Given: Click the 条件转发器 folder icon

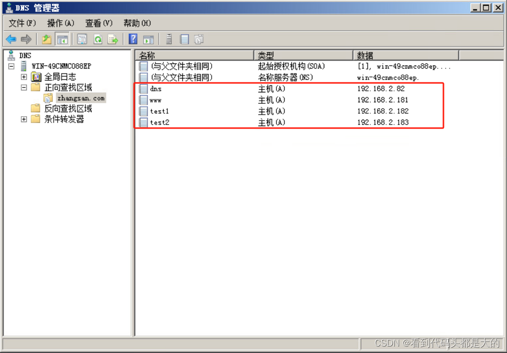Looking at the screenshot, I should click(36, 119).
